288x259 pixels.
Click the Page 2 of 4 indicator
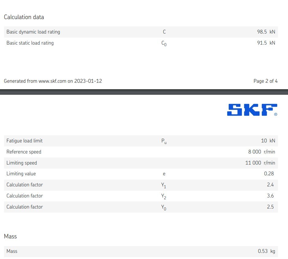click(x=265, y=81)
